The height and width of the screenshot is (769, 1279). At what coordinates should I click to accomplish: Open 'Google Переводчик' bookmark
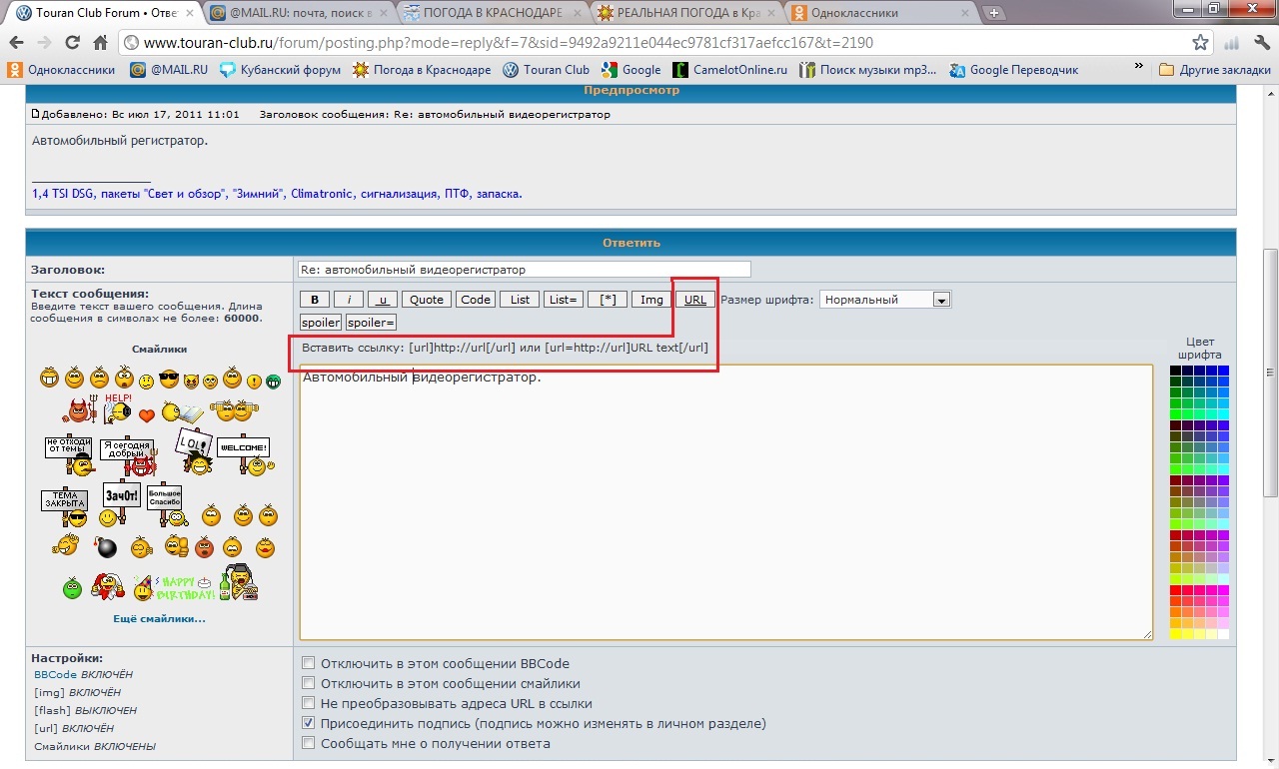1014,70
